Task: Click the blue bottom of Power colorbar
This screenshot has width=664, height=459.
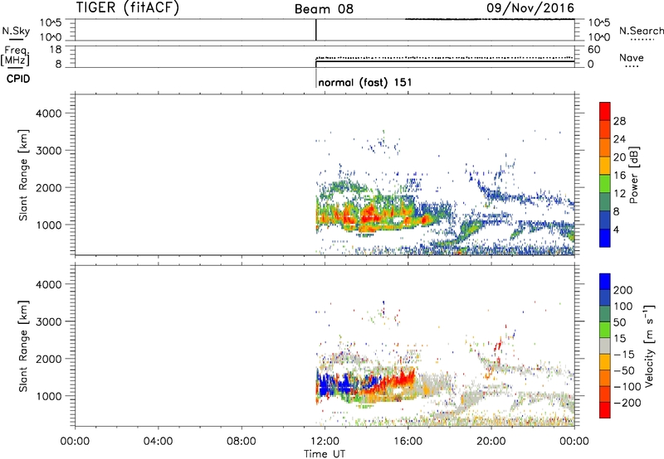Action: 605,238
